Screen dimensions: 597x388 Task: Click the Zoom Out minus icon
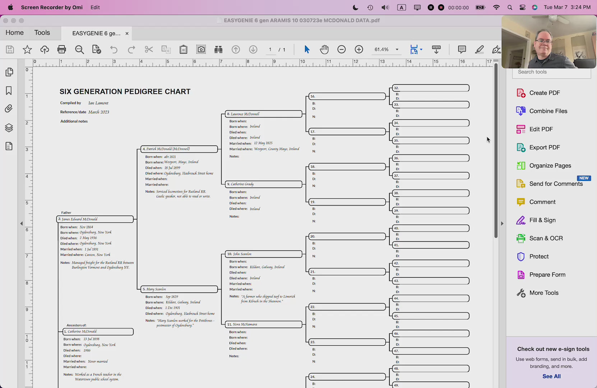[342, 50]
